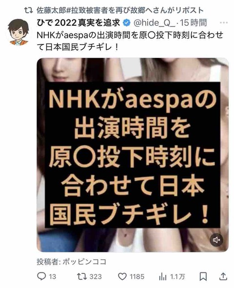The height and width of the screenshot is (288, 234).
Task: Play the aespa NHK video thumbnail
Action: pos(133,154)
